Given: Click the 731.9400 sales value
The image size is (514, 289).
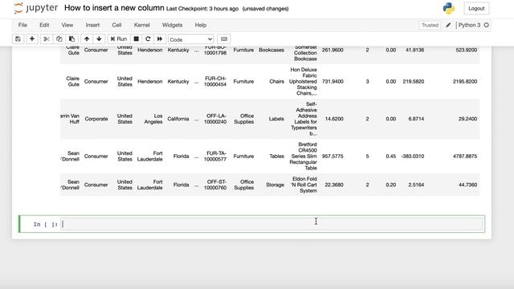Looking at the screenshot, I should click(332, 81).
